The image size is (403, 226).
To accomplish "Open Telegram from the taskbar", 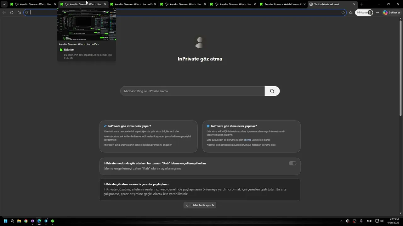I will pyautogui.click(x=46, y=221).
